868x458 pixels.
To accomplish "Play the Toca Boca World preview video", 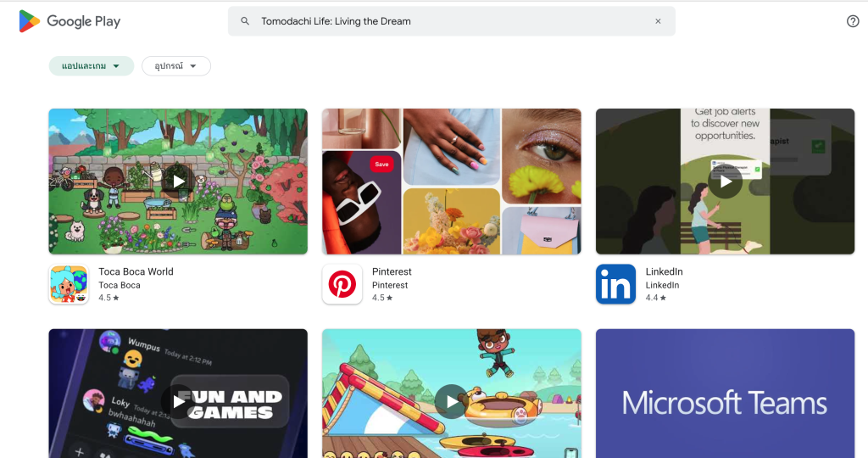I will (x=178, y=182).
